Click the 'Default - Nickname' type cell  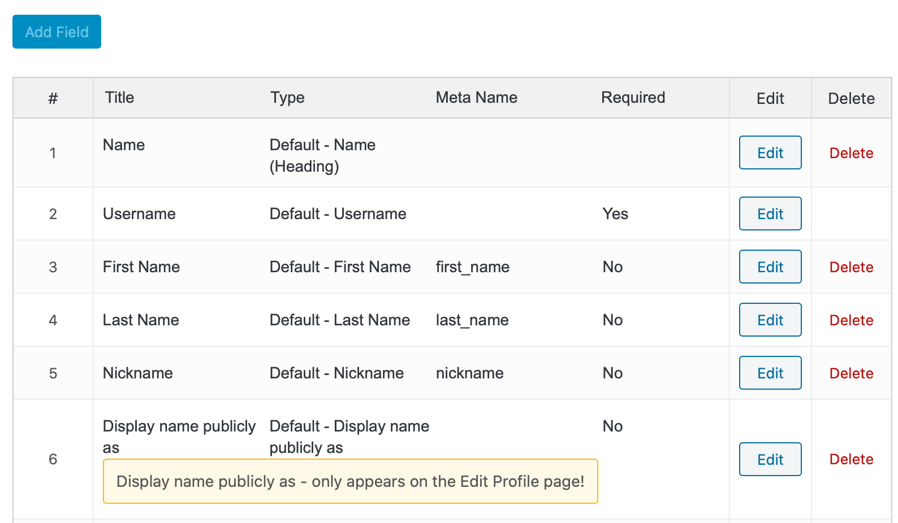336,373
